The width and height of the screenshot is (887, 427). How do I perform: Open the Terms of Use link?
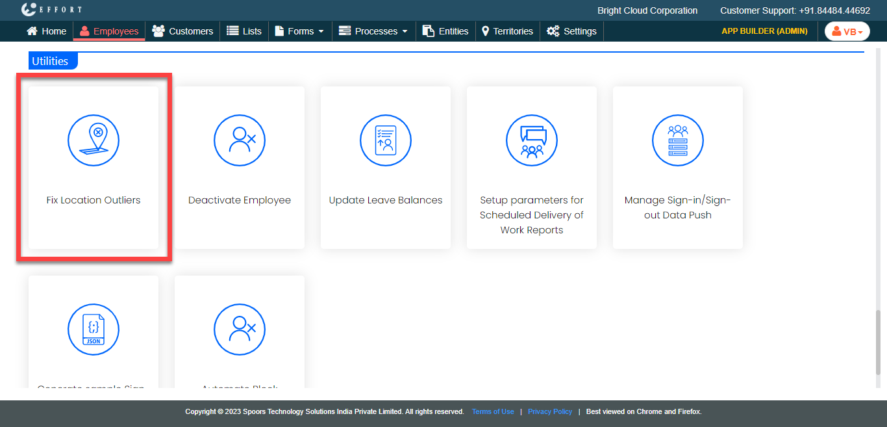coord(493,411)
